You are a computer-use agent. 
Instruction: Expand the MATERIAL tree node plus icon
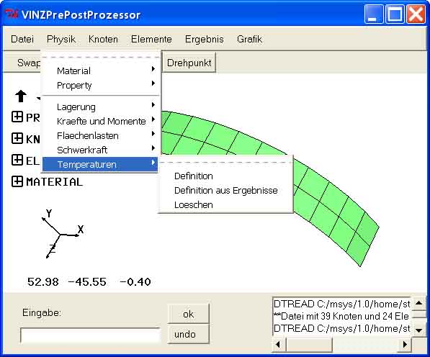pos(17,181)
